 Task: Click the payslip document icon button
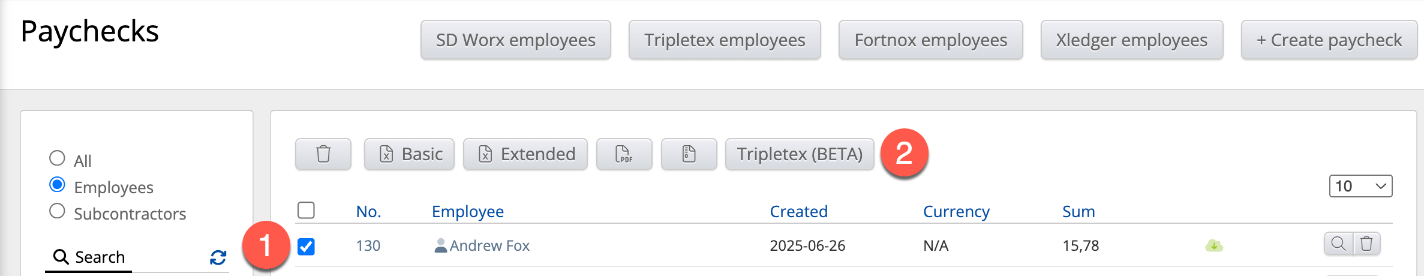pyautogui.click(x=689, y=154)
